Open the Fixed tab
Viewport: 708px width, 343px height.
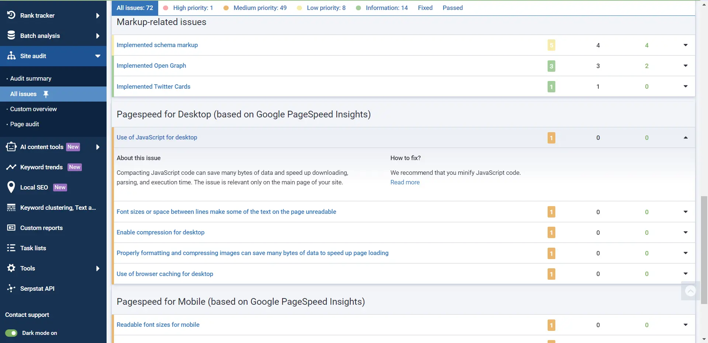(x=425, y=8)
